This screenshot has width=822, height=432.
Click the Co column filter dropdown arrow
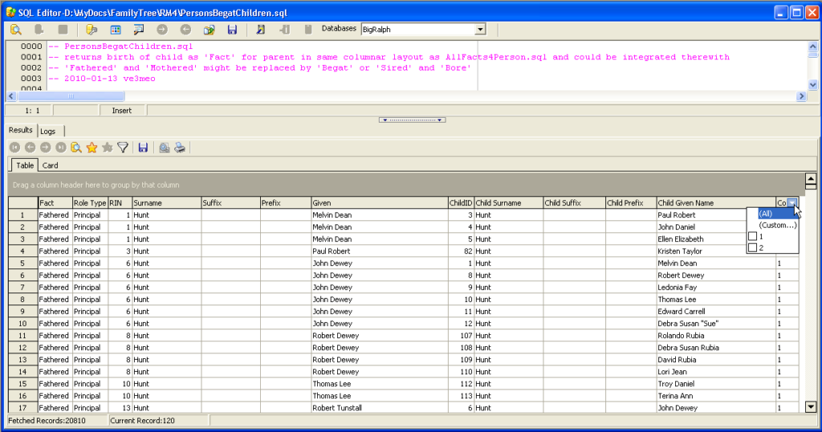point(792,203)
